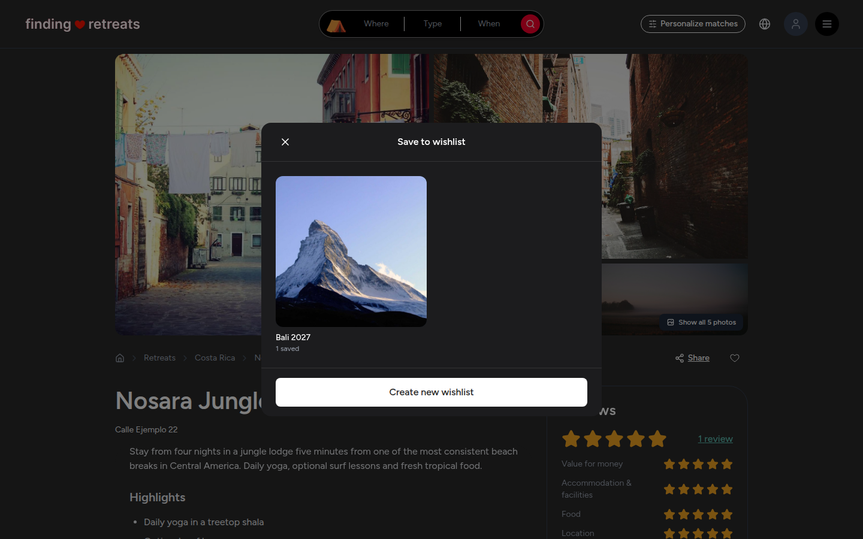This screenshot has width=863, height=539.
Task: Close the Save to wishlist dialog
Action: pos(285,142)
